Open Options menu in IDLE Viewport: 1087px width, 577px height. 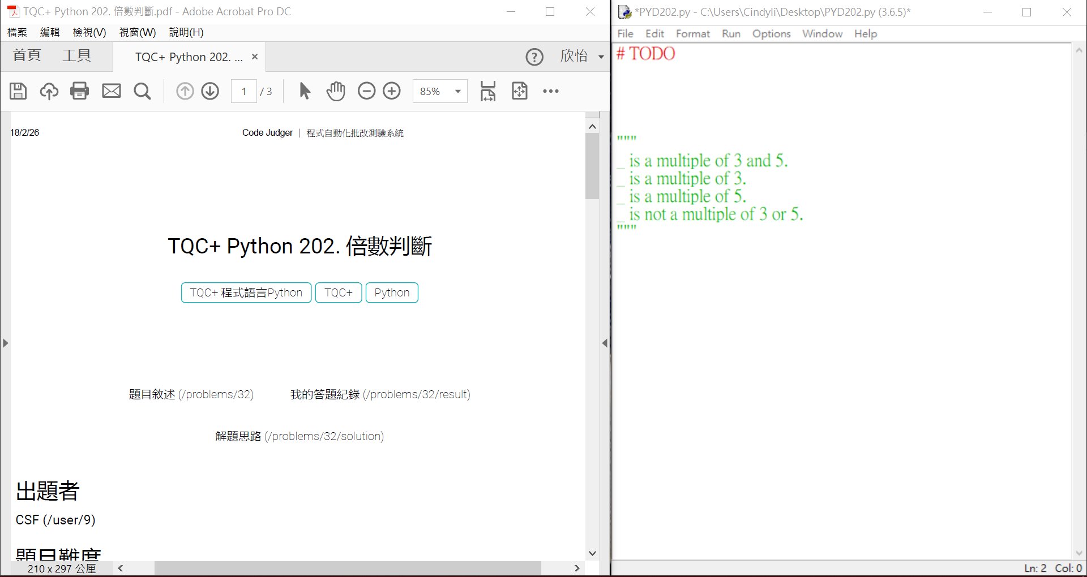pos(771,33)
